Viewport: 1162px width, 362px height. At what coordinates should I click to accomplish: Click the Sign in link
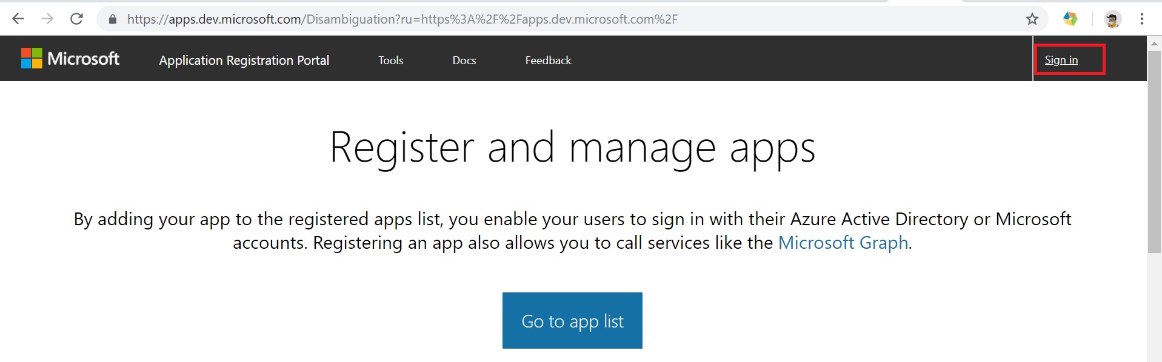[1061, 60]
